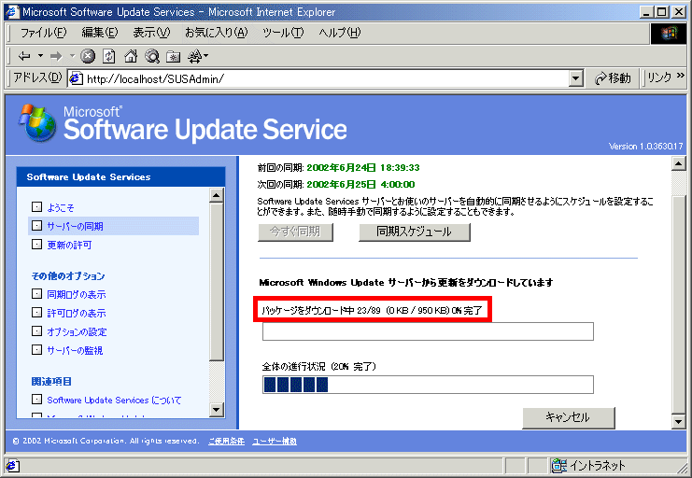Select サーバーの同期 in the sidebar

75,226
